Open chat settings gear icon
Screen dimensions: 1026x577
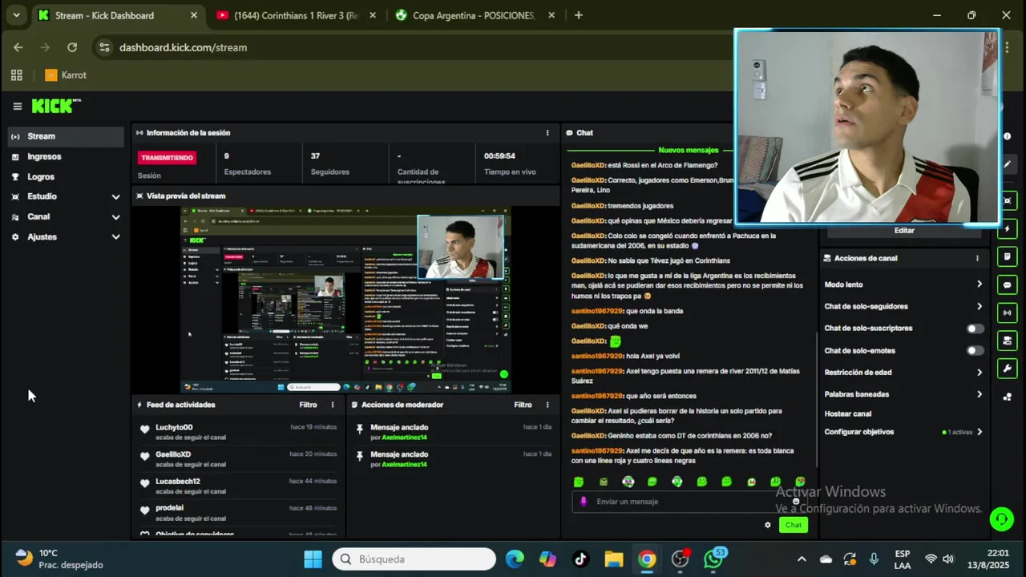pyautogui.click(x=767, y=525)
